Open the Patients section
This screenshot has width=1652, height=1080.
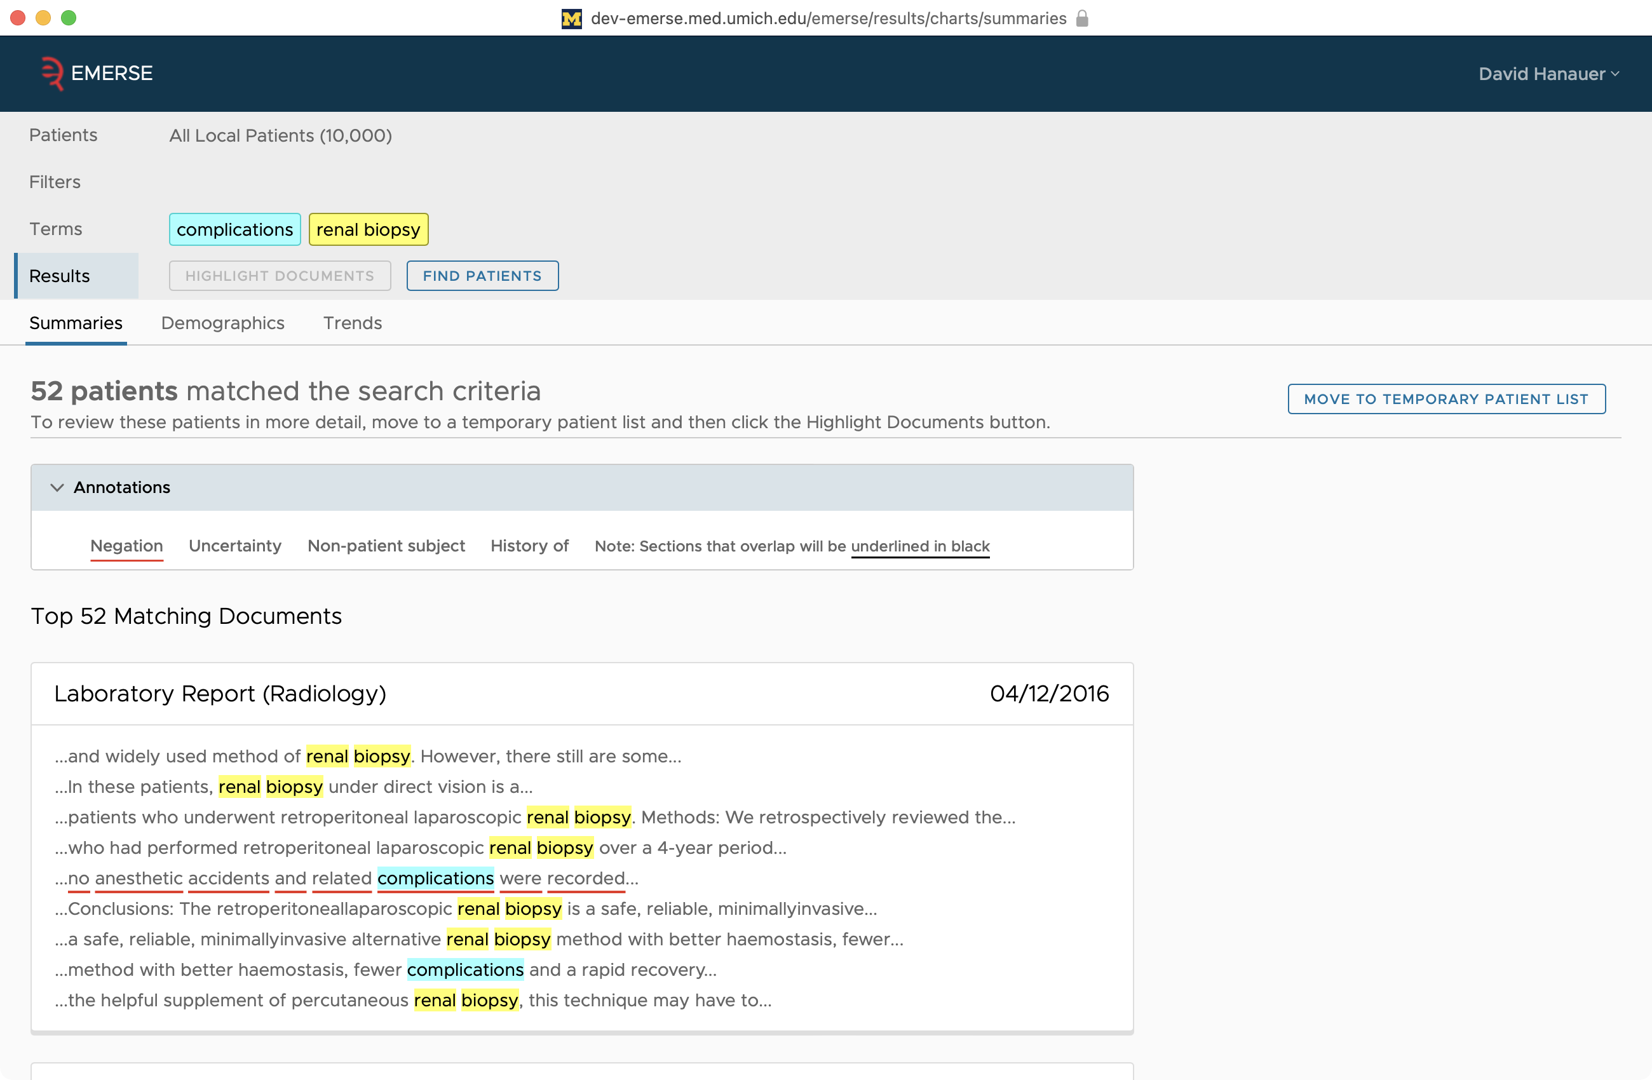(63, 135)
